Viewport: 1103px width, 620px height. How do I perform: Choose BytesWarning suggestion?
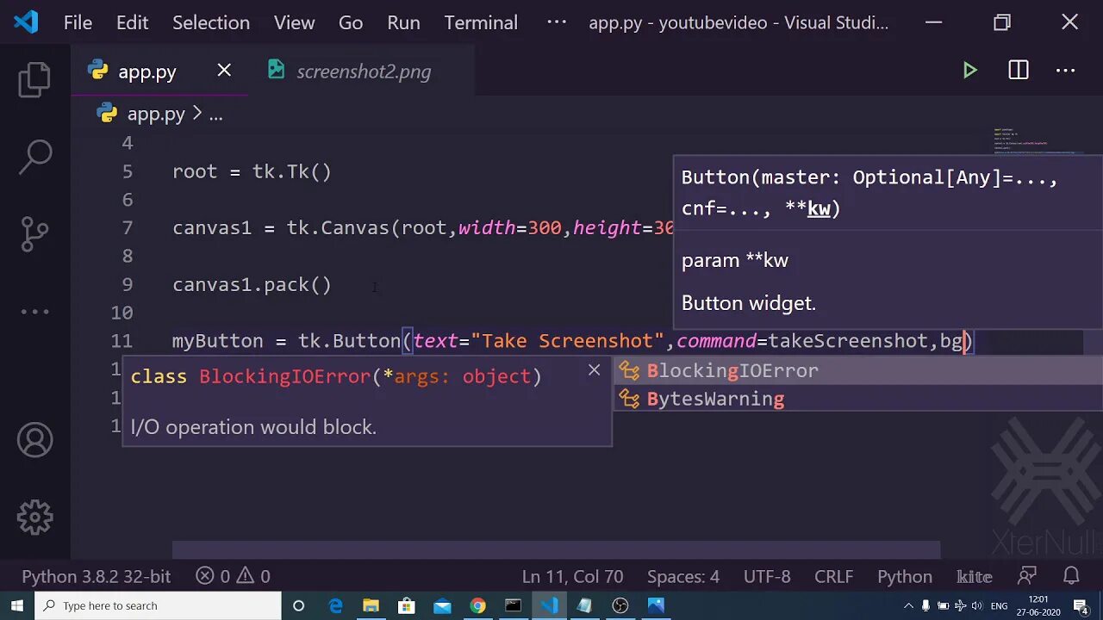(857, 399)
